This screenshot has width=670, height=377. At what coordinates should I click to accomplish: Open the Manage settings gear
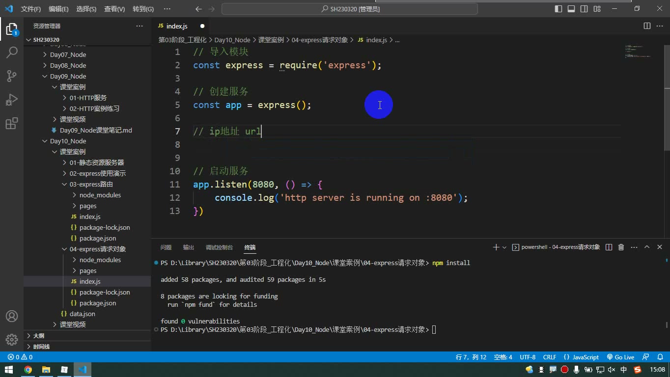[12, 340]
